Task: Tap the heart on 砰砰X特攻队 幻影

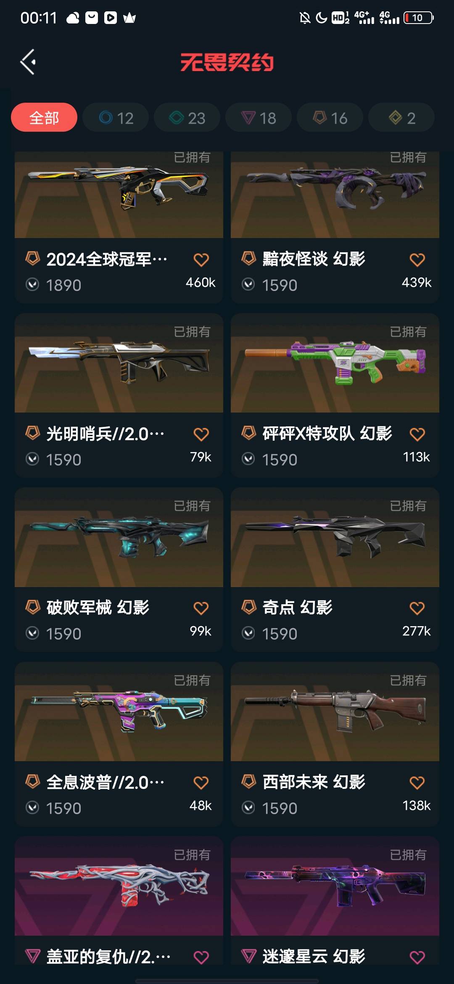Action: 417,434
